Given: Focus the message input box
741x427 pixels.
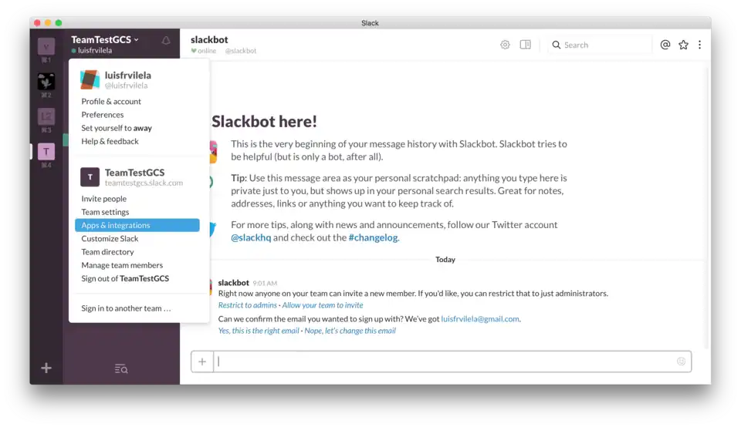Looking at the screenshot, I should coord(444,361).
